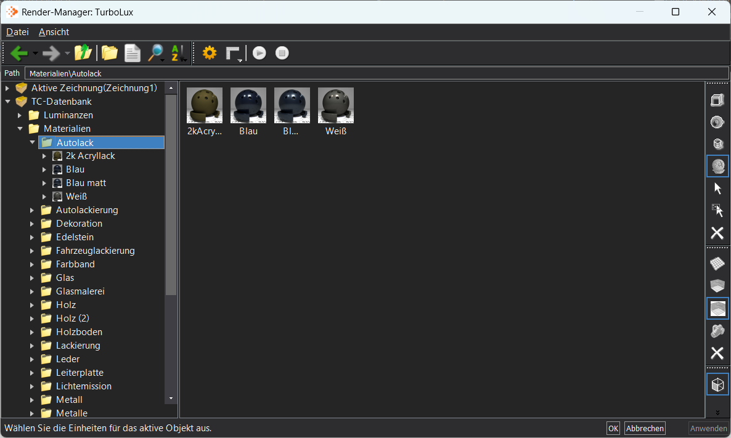This screenshot has width=731, height=438.
Task: Click the tree scrollbar down arrow
Action: [x=171, y=399]
